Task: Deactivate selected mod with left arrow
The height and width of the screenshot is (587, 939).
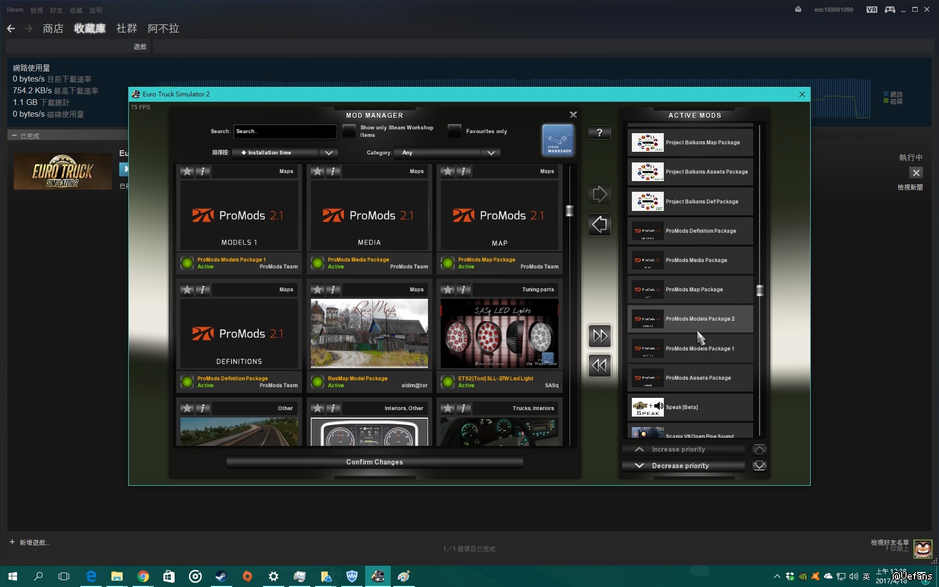Action: tap(599, 224)
